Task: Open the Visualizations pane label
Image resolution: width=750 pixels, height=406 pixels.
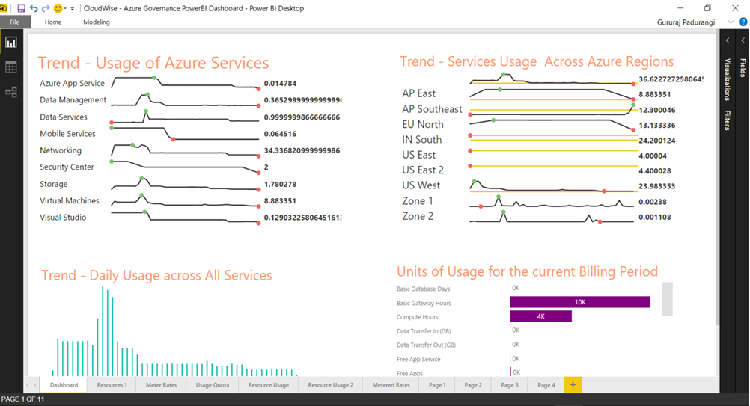Action: (x=728, y=79)
